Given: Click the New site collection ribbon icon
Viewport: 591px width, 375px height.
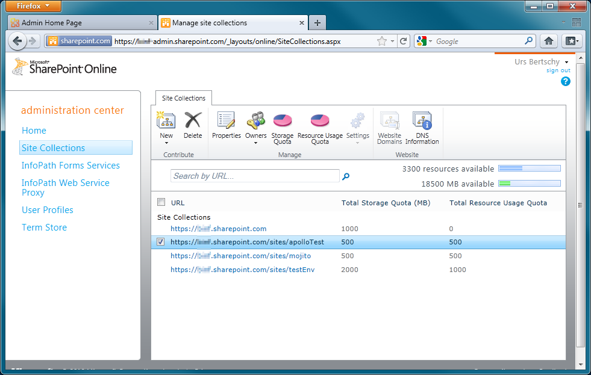Looking at the screenshot, I should [166, 122].
